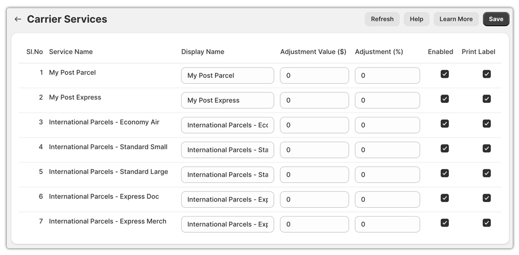Open the Help button
This screenshot has height=255, width=519.
(x=416, y=19)
